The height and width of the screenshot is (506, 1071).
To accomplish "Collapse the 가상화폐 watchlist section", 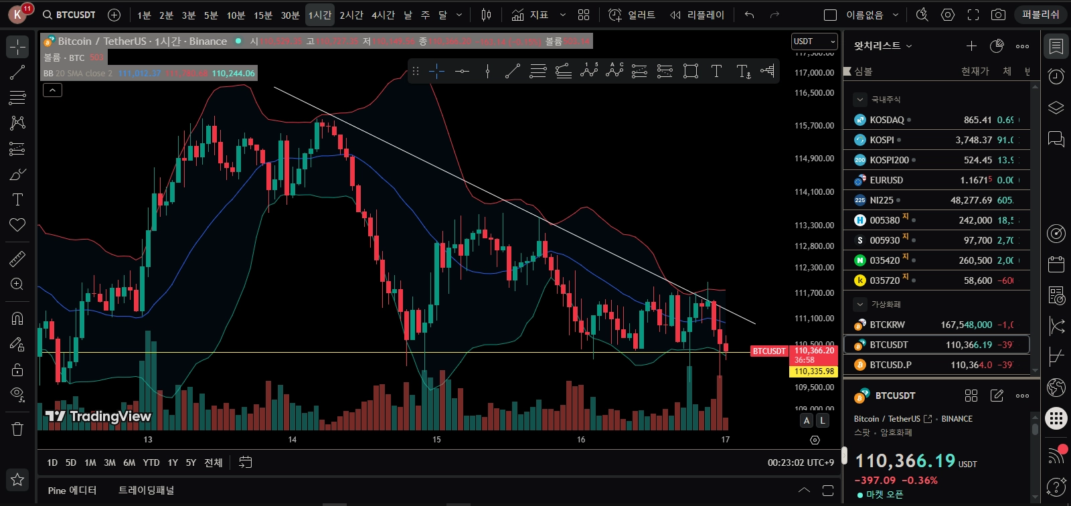I will click(860, 305).
